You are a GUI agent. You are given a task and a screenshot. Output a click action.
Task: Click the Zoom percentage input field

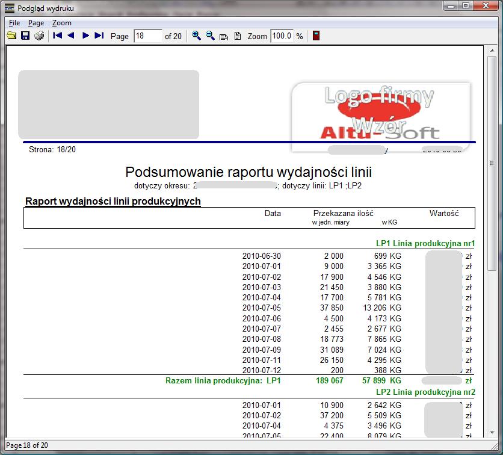[281, 36]
